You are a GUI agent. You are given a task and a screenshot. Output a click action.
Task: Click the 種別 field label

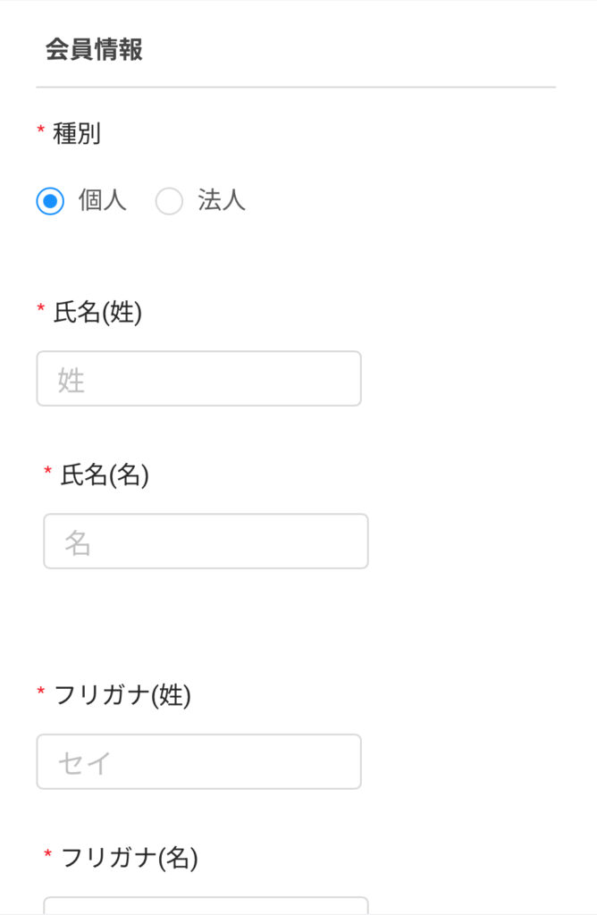pyautogui.click(x=77, y=134)
